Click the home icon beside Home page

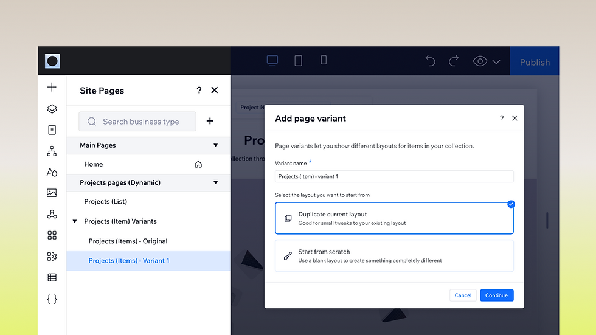[198, 165]
